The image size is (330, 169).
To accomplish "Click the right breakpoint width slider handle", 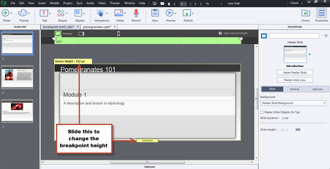I will coord(241,39).
